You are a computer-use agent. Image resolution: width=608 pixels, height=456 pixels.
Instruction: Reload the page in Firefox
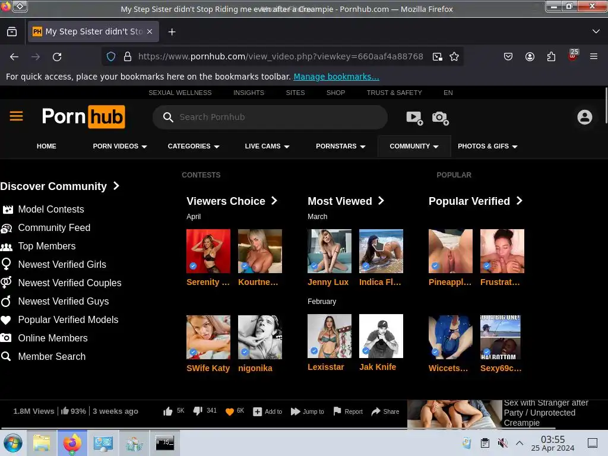click(x=57, y=56)
